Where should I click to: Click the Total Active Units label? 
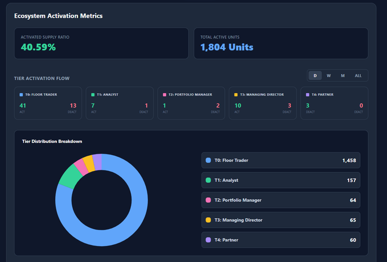click(220, 37)
